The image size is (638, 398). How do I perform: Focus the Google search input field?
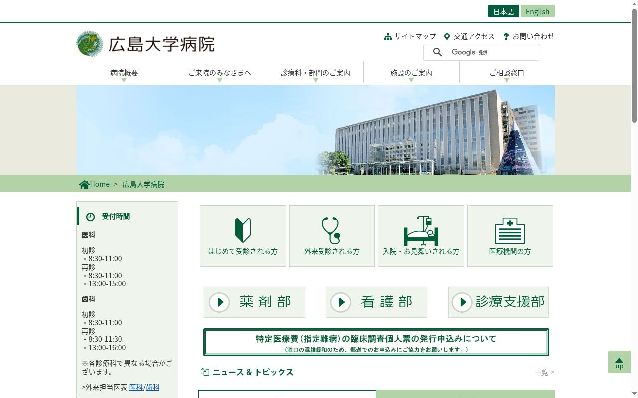click(481, 52)
